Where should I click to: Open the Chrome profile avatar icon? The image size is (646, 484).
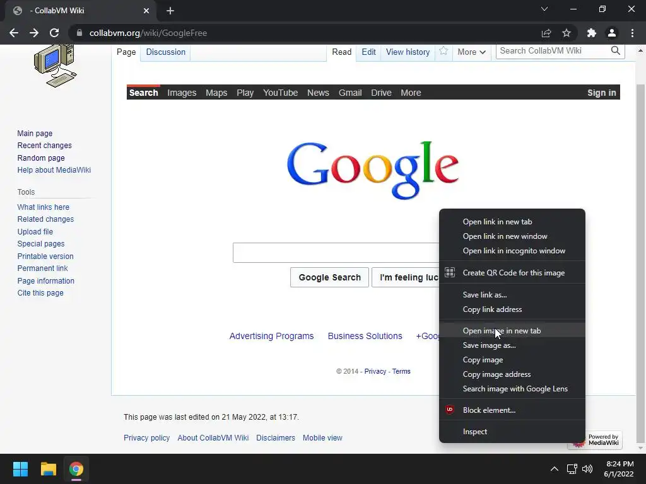tap(612, 33)
